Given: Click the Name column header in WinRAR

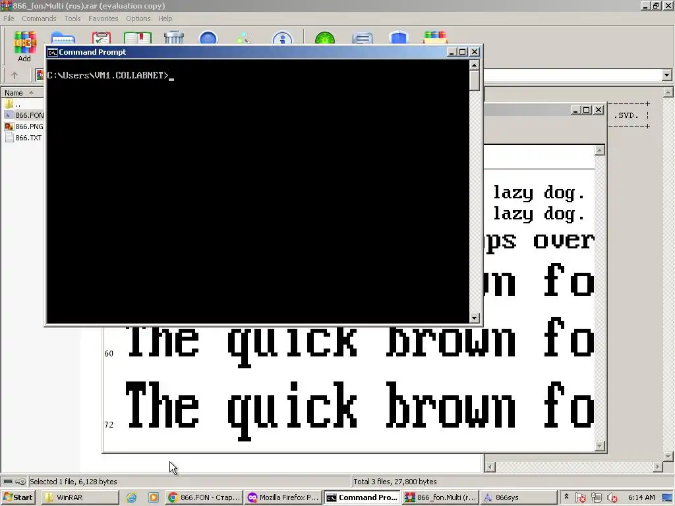Looking at the screenshot, I should pyautogui.click(x=22, y=93).
